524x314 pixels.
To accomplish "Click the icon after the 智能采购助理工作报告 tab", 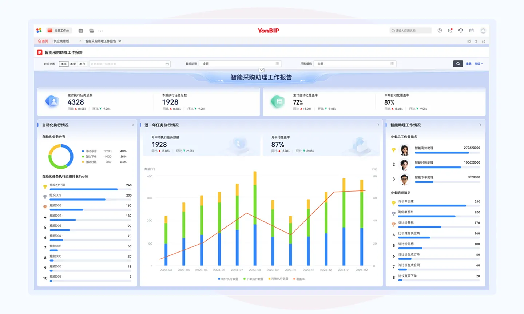I will pos(120,41).
